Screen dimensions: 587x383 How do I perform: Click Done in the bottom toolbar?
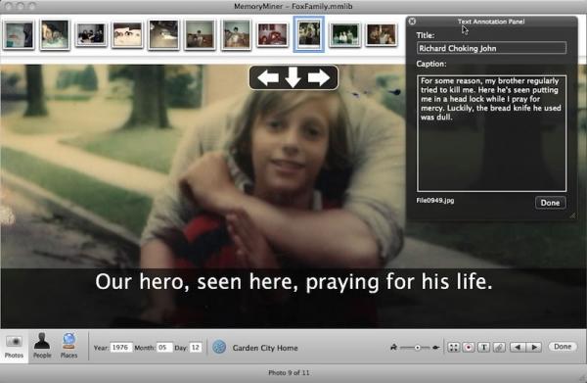[x=563, y=347]
